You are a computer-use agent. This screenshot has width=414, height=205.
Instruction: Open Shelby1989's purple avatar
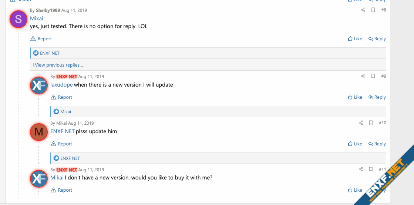pos(18,20)
